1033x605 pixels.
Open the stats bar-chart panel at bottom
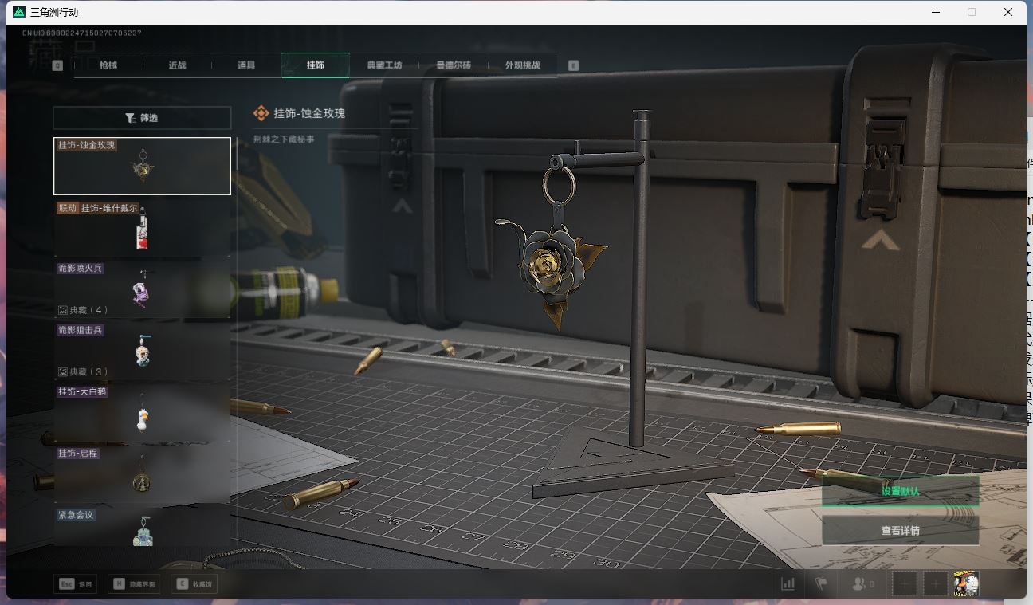click(788, 583)
